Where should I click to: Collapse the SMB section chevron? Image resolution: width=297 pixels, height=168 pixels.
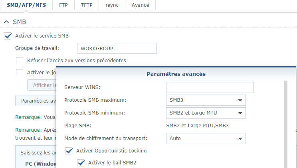click(x=6, y=22)
